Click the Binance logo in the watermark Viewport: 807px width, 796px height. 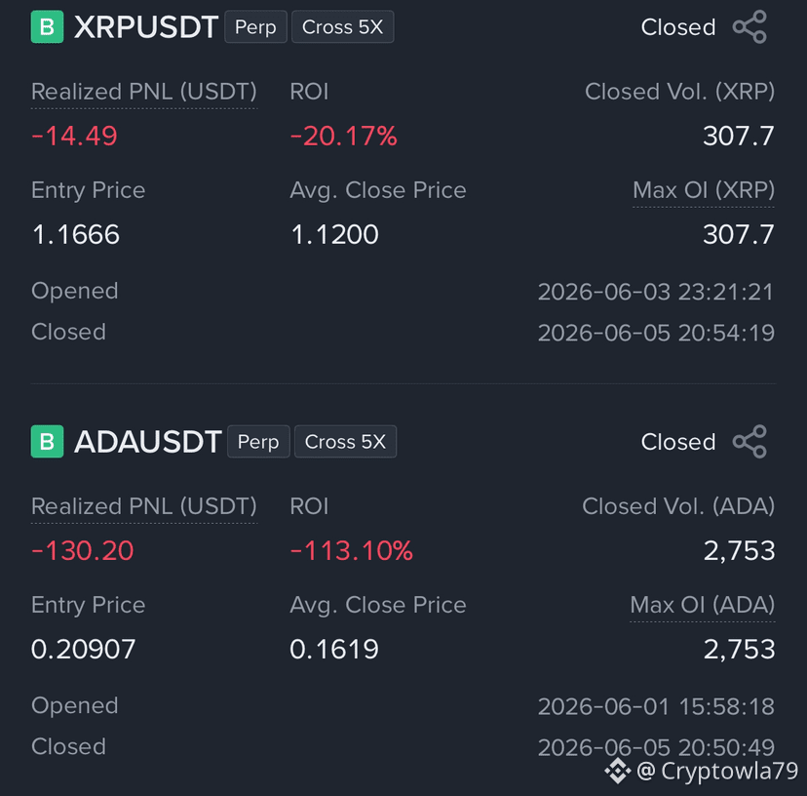tap(617, 772)
